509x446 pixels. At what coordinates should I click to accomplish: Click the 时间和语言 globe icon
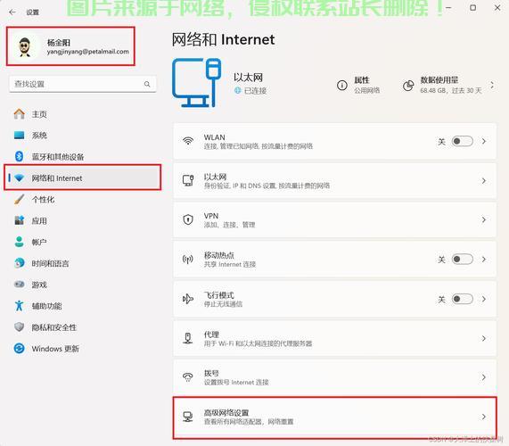click(x=19, y=263)
